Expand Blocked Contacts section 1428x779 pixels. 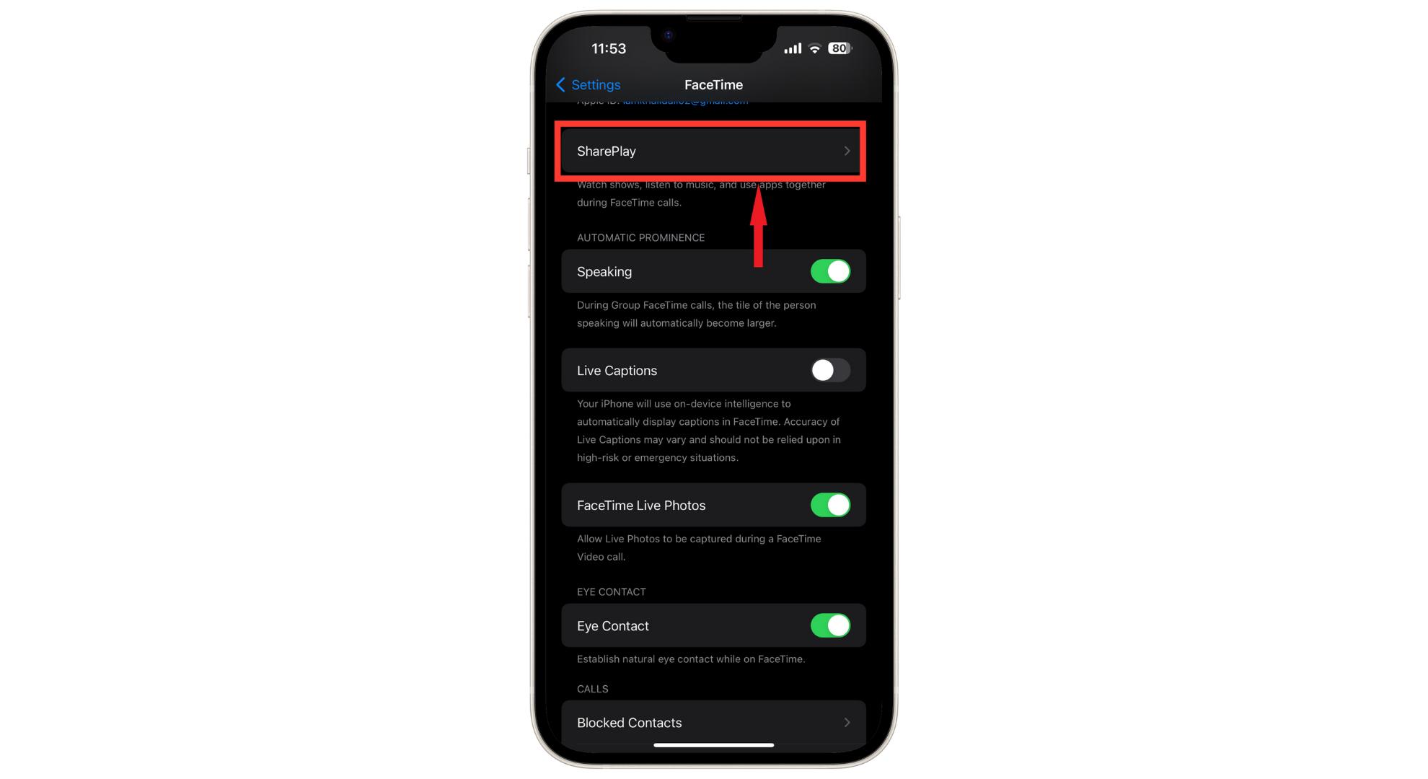(712, 723)
